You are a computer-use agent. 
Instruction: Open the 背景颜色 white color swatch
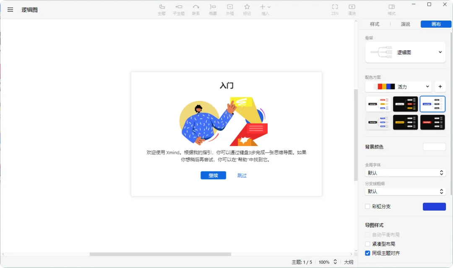click(x=434, y=147)
